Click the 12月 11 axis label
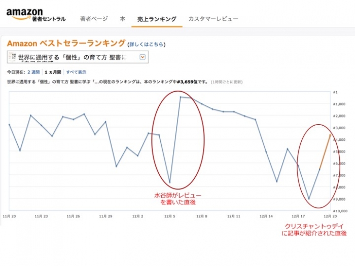The image size is (355, 266). pyautogui.click(x=234, y=216)
